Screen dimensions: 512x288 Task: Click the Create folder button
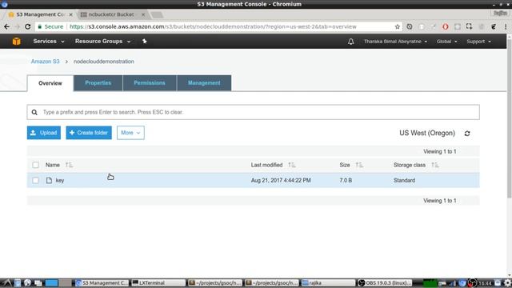[x=89, y=133]
